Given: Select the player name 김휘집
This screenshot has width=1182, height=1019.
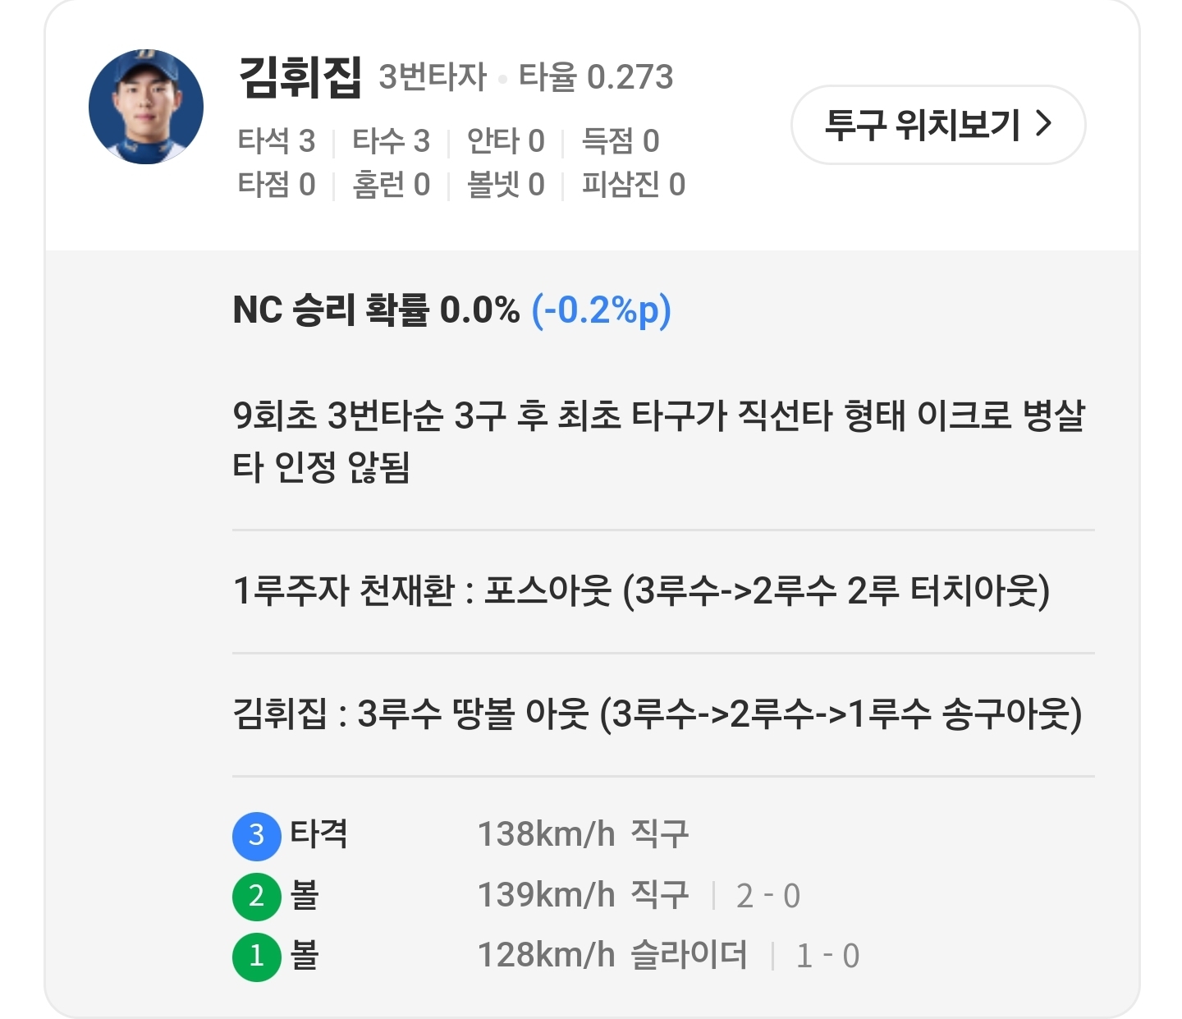Looking at the screenshot, I should click(x=300, y=78).
